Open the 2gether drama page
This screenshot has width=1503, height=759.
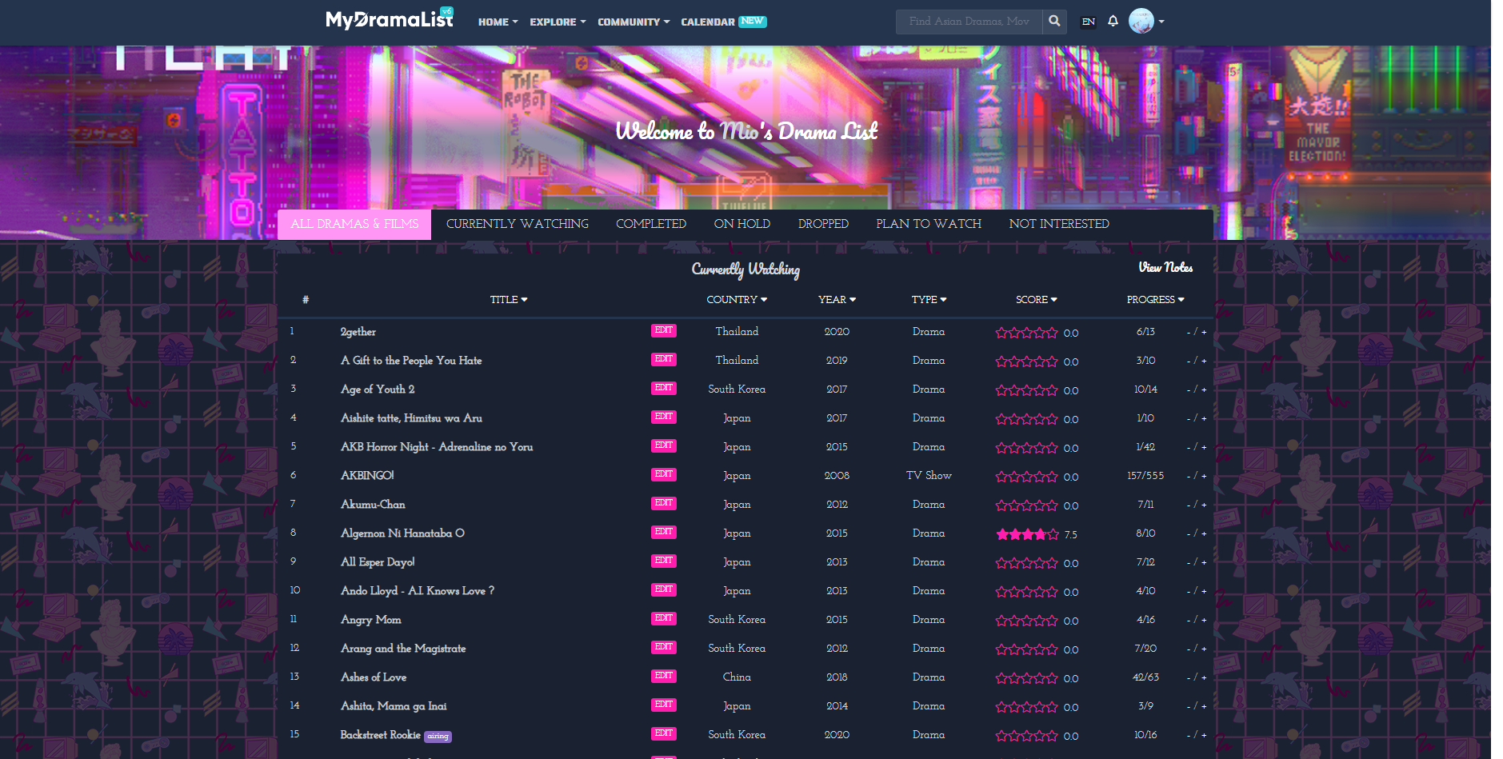point(358,332)
